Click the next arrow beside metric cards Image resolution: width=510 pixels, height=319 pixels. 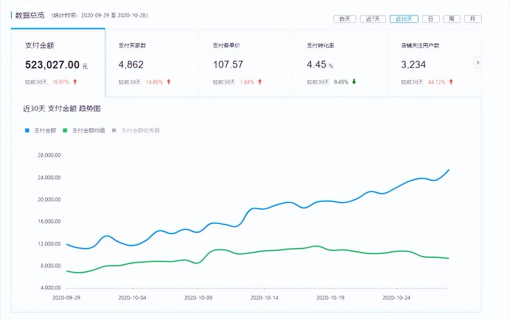click(478, 63)
